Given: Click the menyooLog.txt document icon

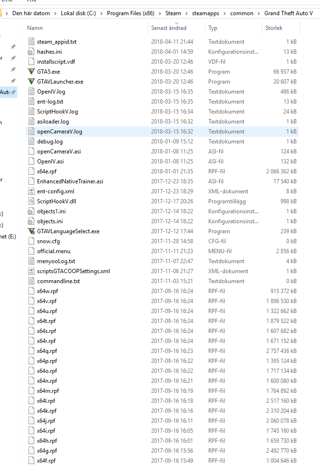Looking at the screenshot, I should click(x=31, y=261).
